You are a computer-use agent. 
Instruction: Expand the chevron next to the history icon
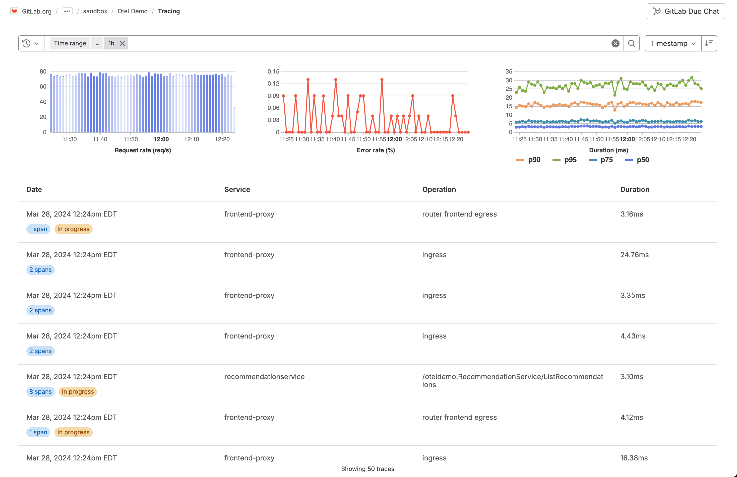pos(36,43)
